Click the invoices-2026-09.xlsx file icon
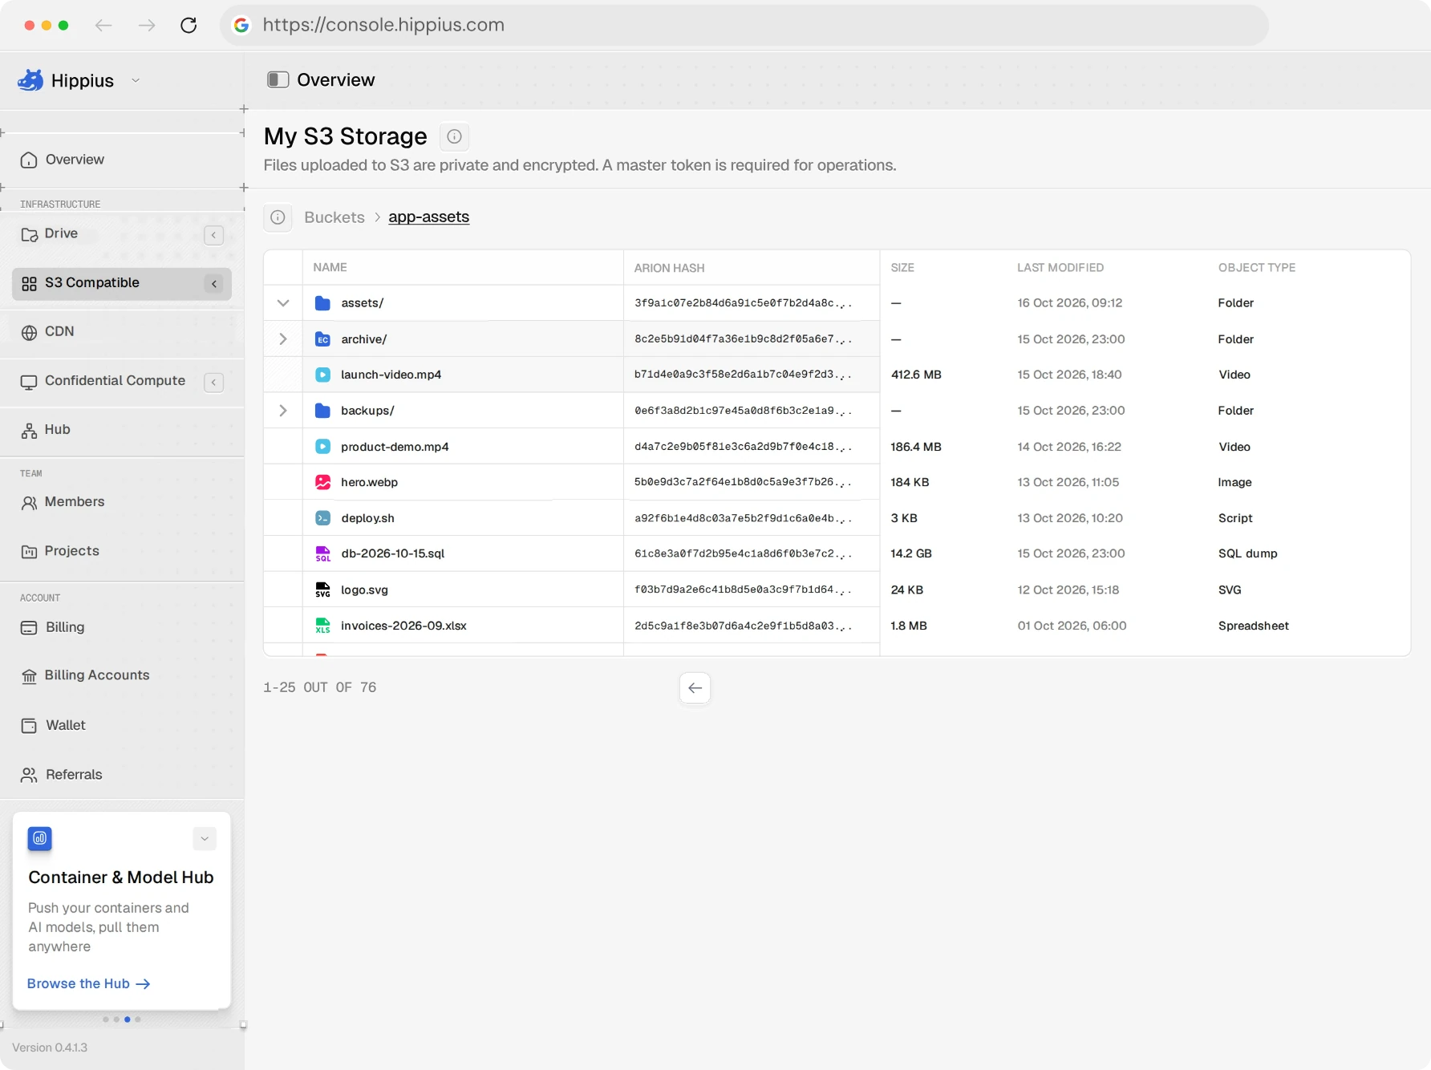1431x1070 pixels. (x=322, y=626)
